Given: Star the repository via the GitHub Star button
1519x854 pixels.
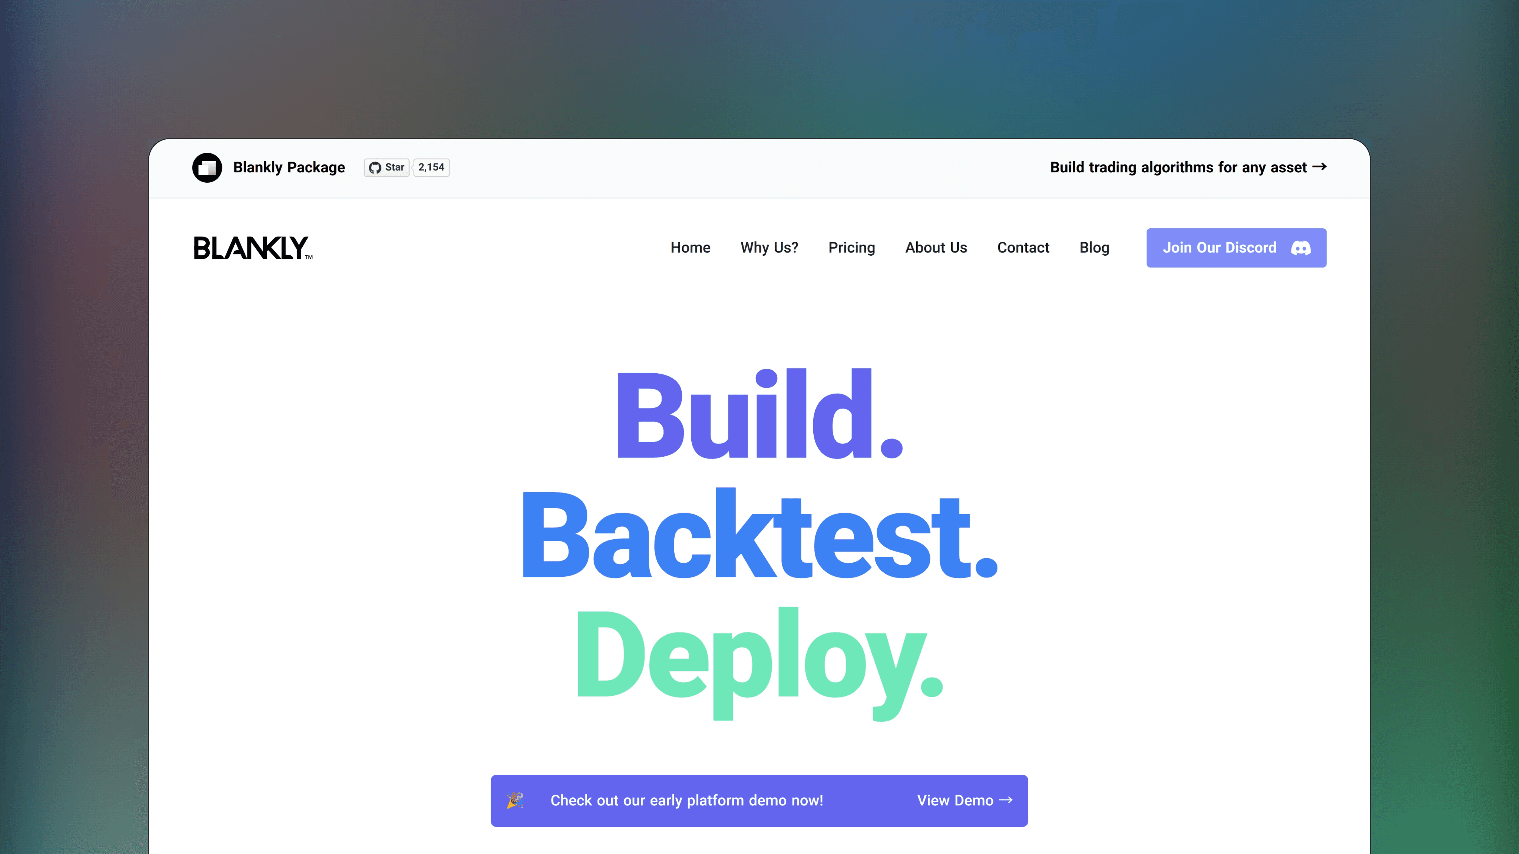Looking at the screenshot, I should pyautogui.click(x=386, y=168).
